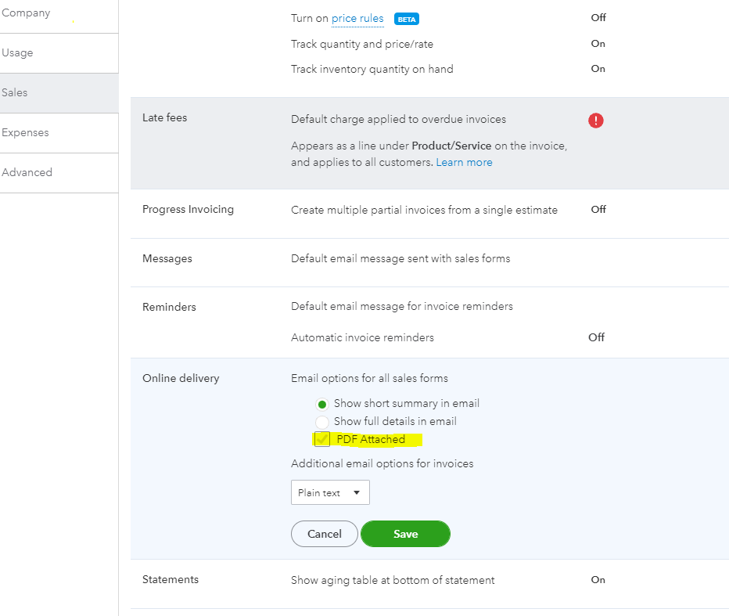
Task: Select Show short summary in email option
Action: [322, 405]
